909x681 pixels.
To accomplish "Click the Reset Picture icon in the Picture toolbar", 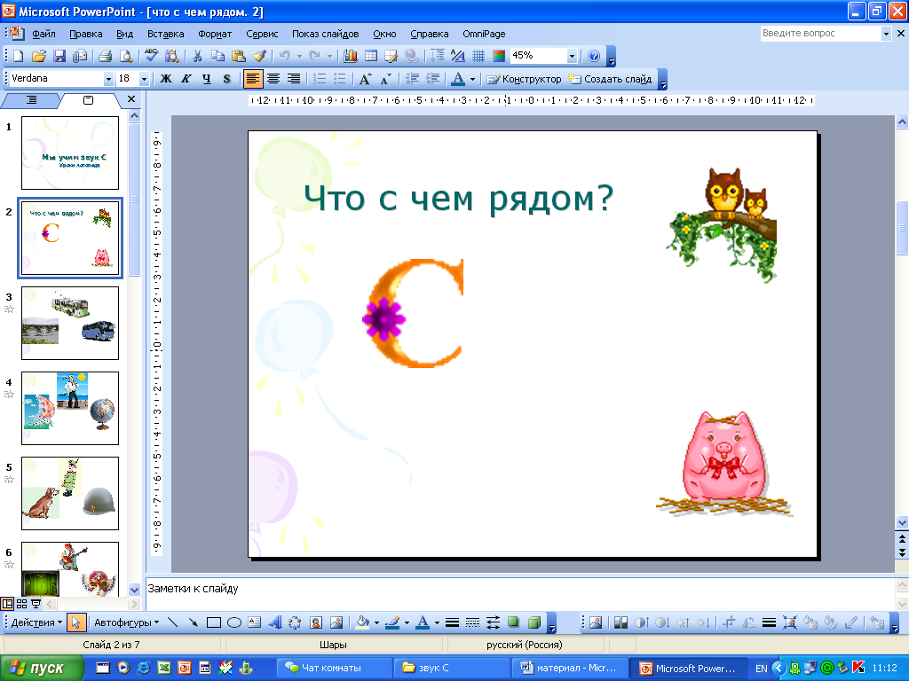I will pos(877,622).
